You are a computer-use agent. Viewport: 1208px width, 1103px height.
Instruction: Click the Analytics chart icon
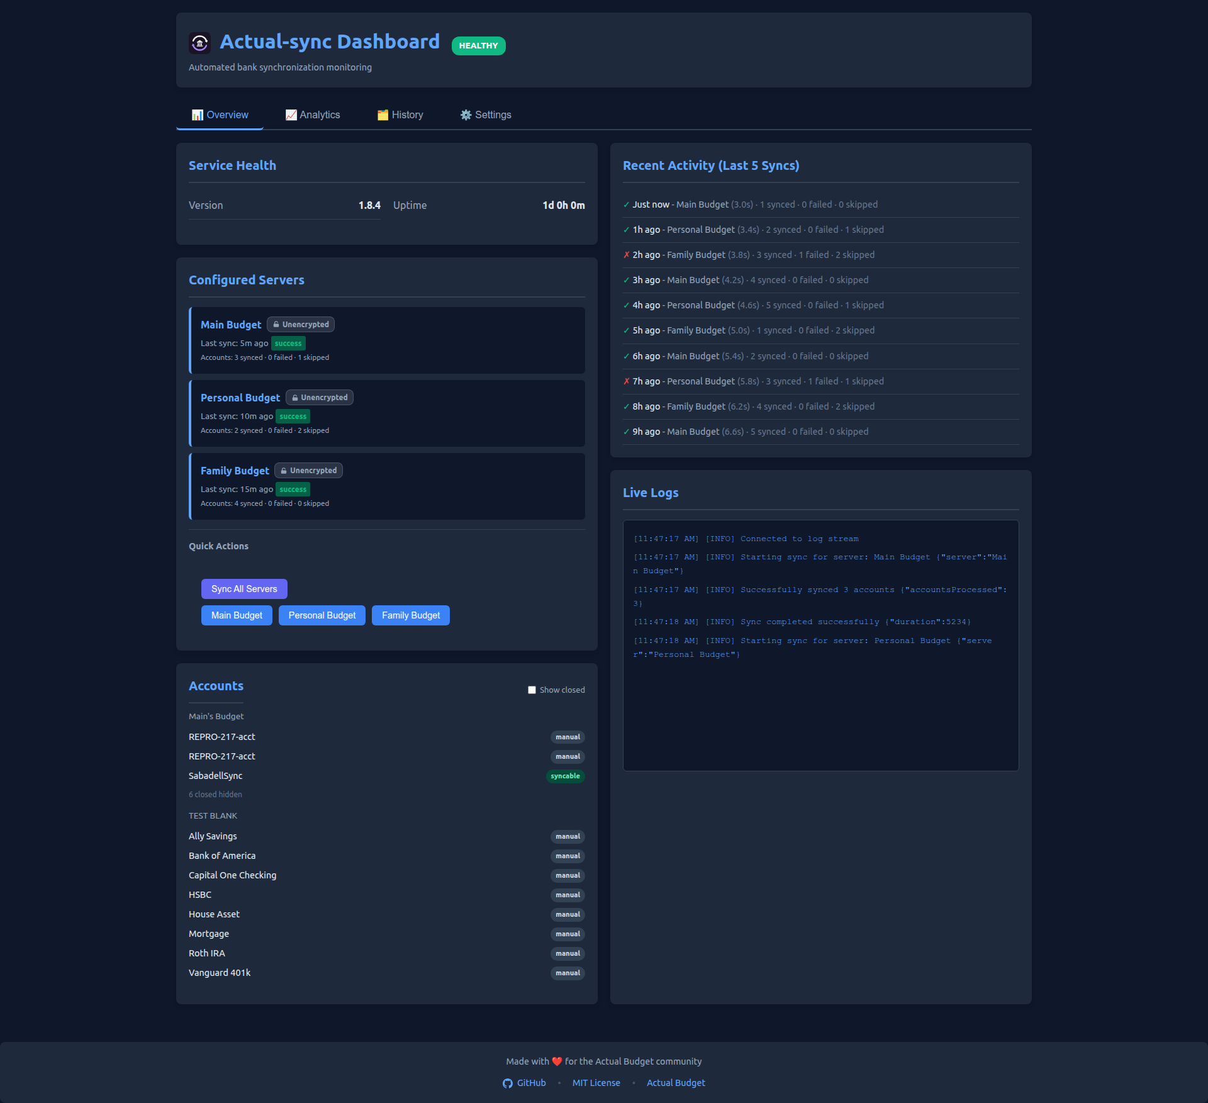tap(291, 115)
